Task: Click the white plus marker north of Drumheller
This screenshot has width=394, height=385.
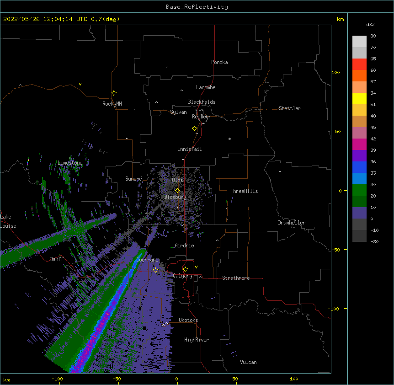Action: 280,171
